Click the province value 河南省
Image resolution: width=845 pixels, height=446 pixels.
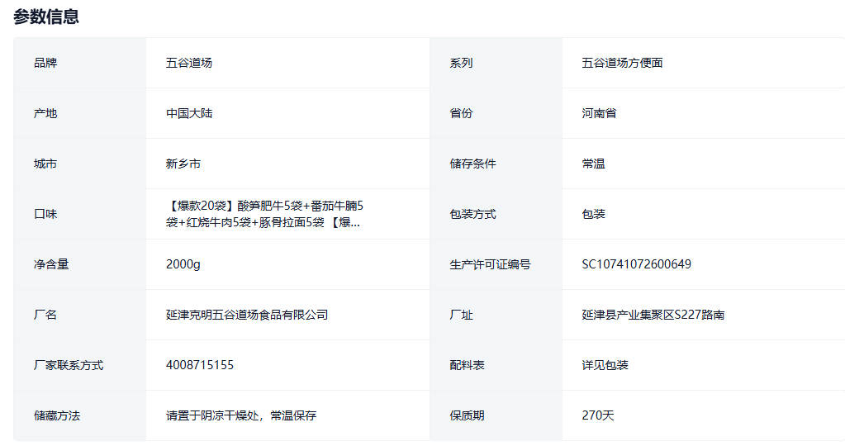coord(599,113)
